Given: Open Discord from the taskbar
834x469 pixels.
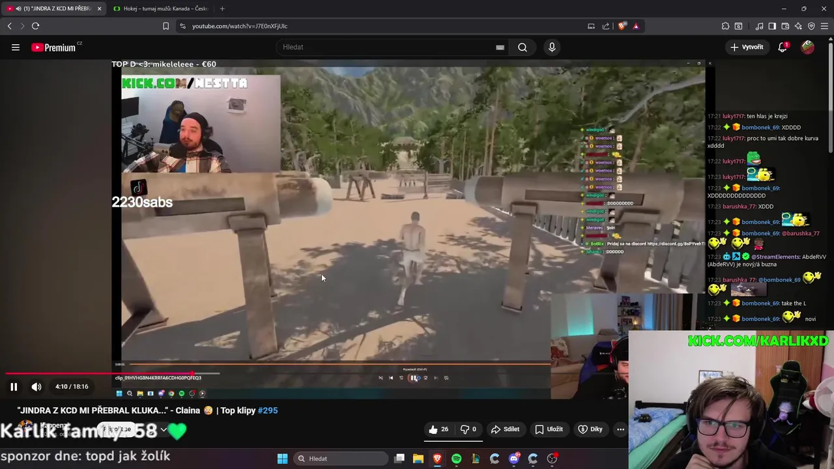Looking at the screenshot, I should 513,459.
